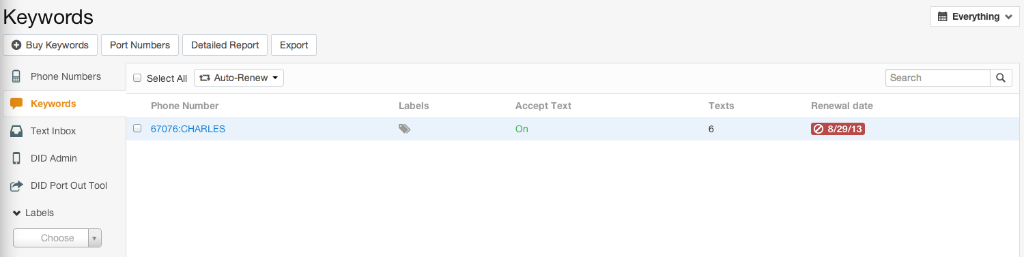Check the Select All checkbox

click(137, 78)
